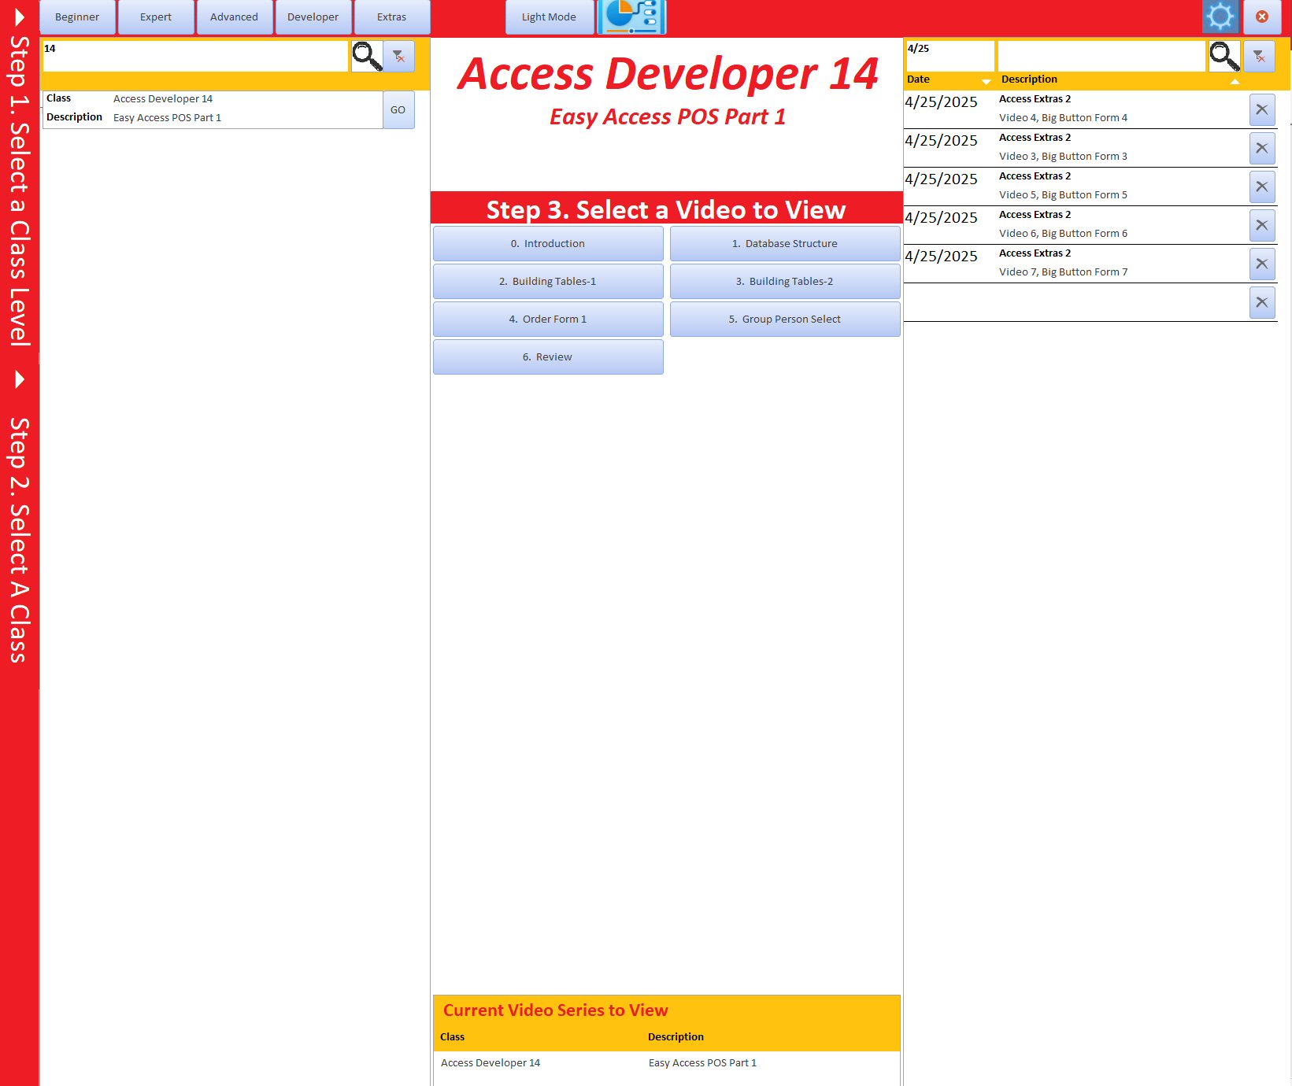Delete the Video 6 Big Button Form 6 entry
The height and width of the screenshot is (1086, 1292).
[x=1262, y=225]
